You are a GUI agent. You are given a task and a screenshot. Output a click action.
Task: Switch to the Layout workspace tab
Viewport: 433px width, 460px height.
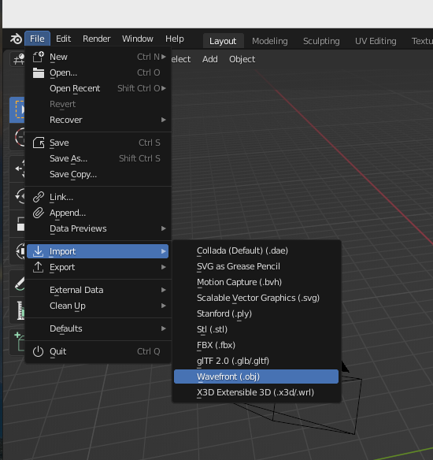coord(223,41)
